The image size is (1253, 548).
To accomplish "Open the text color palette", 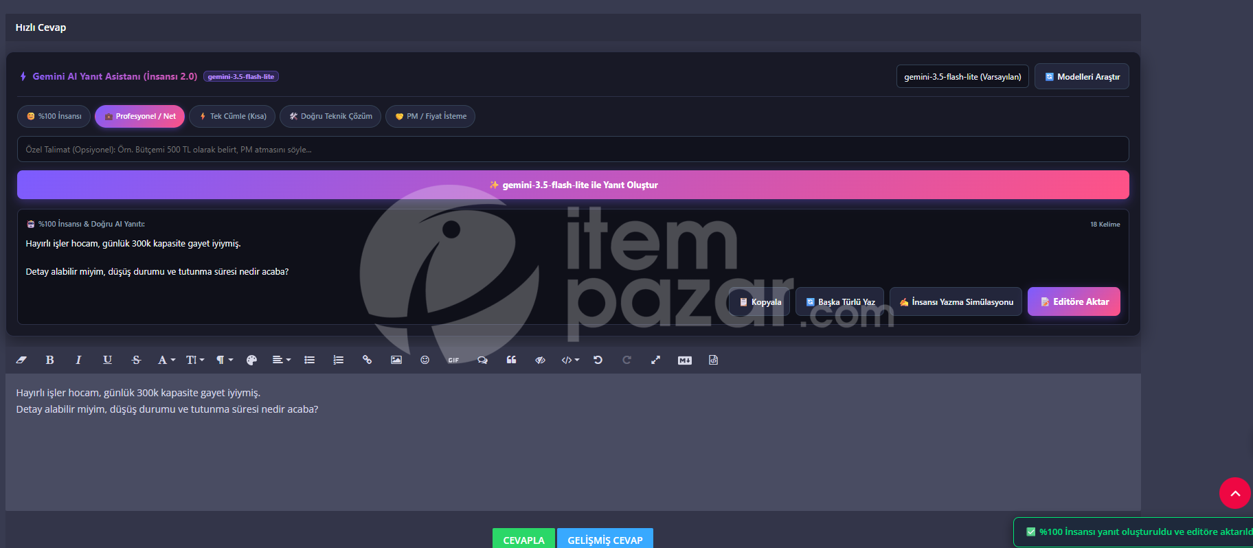I will point(251,360).
